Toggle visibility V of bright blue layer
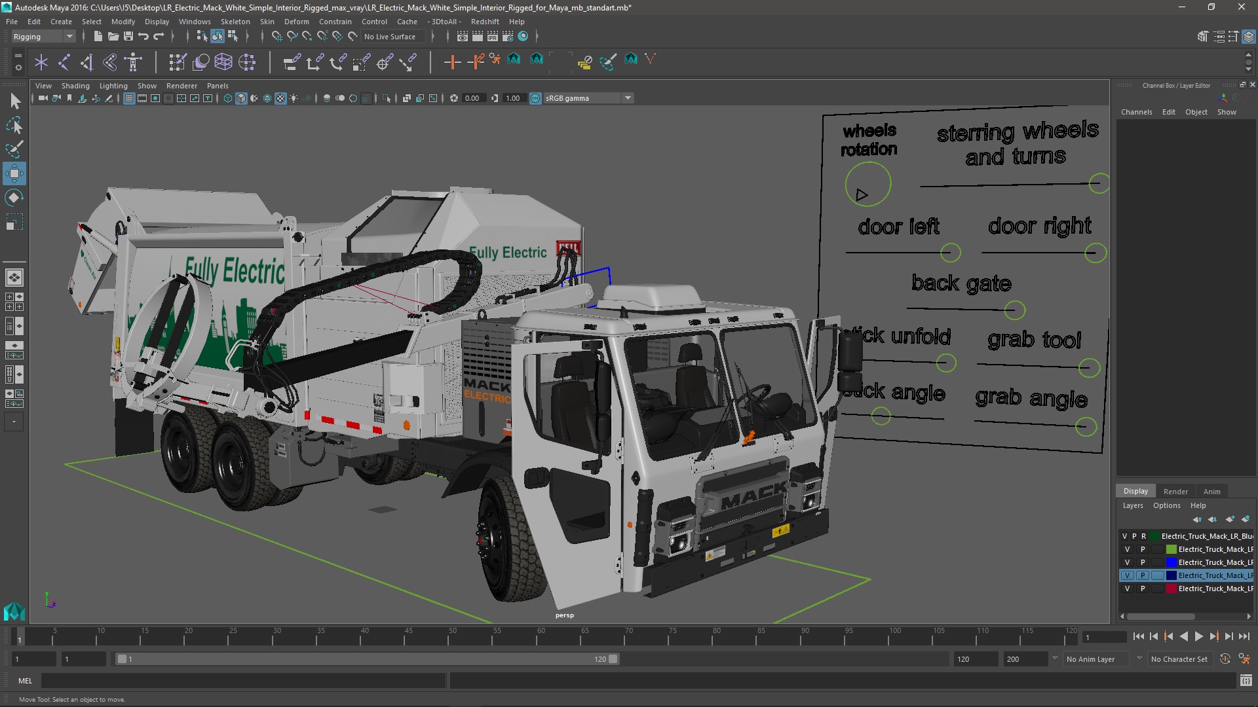The image size is (1258, 707). click(1127, 562)
